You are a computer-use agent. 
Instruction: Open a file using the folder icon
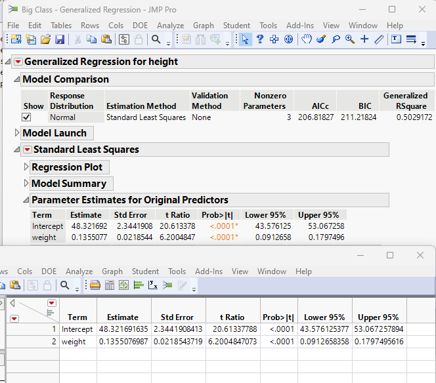tap(45, 39)
